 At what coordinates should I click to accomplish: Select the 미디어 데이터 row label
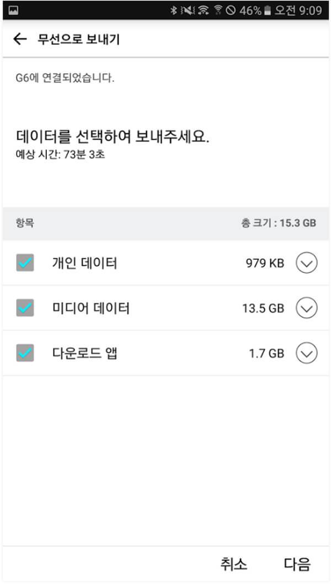(x=90, y=308)
